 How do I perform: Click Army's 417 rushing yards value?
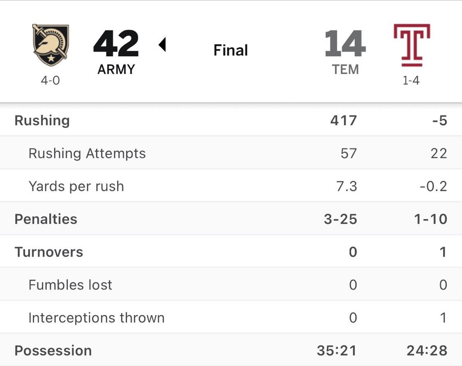343,121
